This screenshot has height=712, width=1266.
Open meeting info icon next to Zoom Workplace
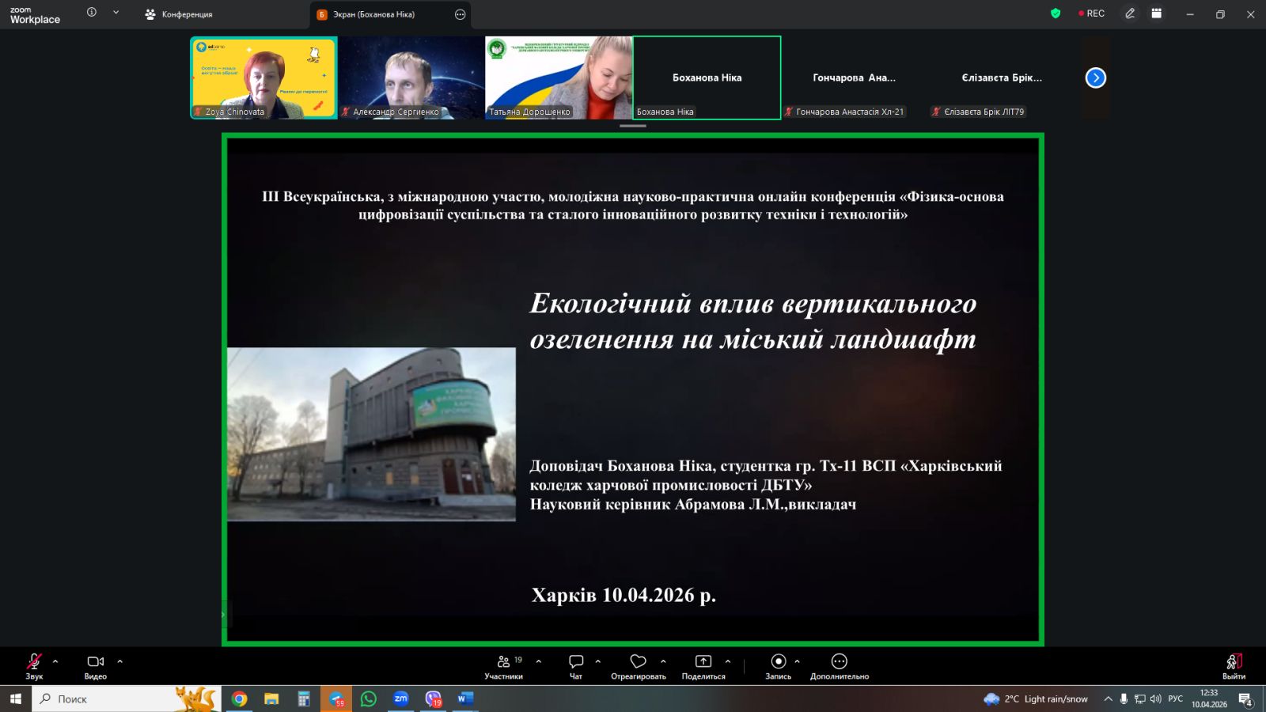(x=92, y=13)
